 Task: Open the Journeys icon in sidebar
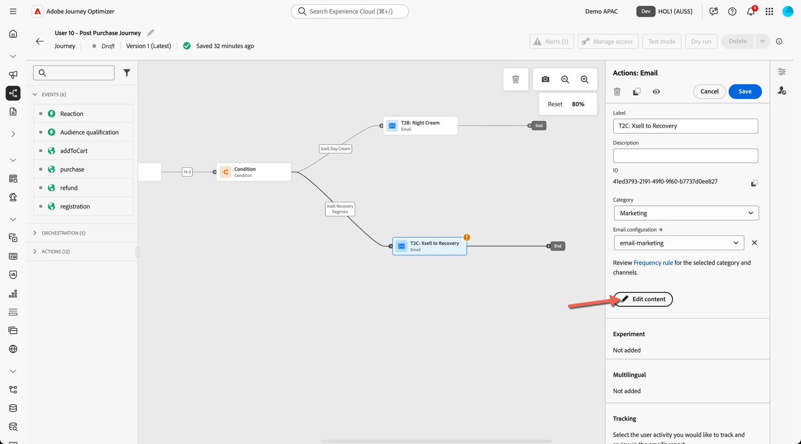(x=13, y=93)
